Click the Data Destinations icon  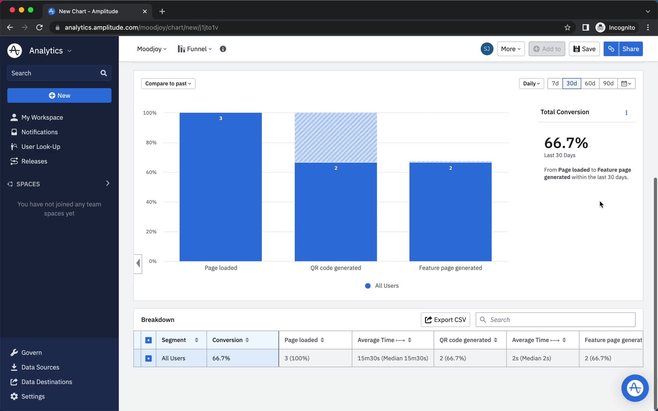tap(13, 382)
